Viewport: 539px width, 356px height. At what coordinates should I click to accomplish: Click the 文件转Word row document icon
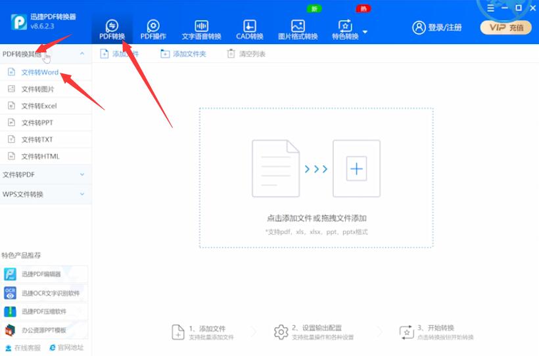click(11, 71)
